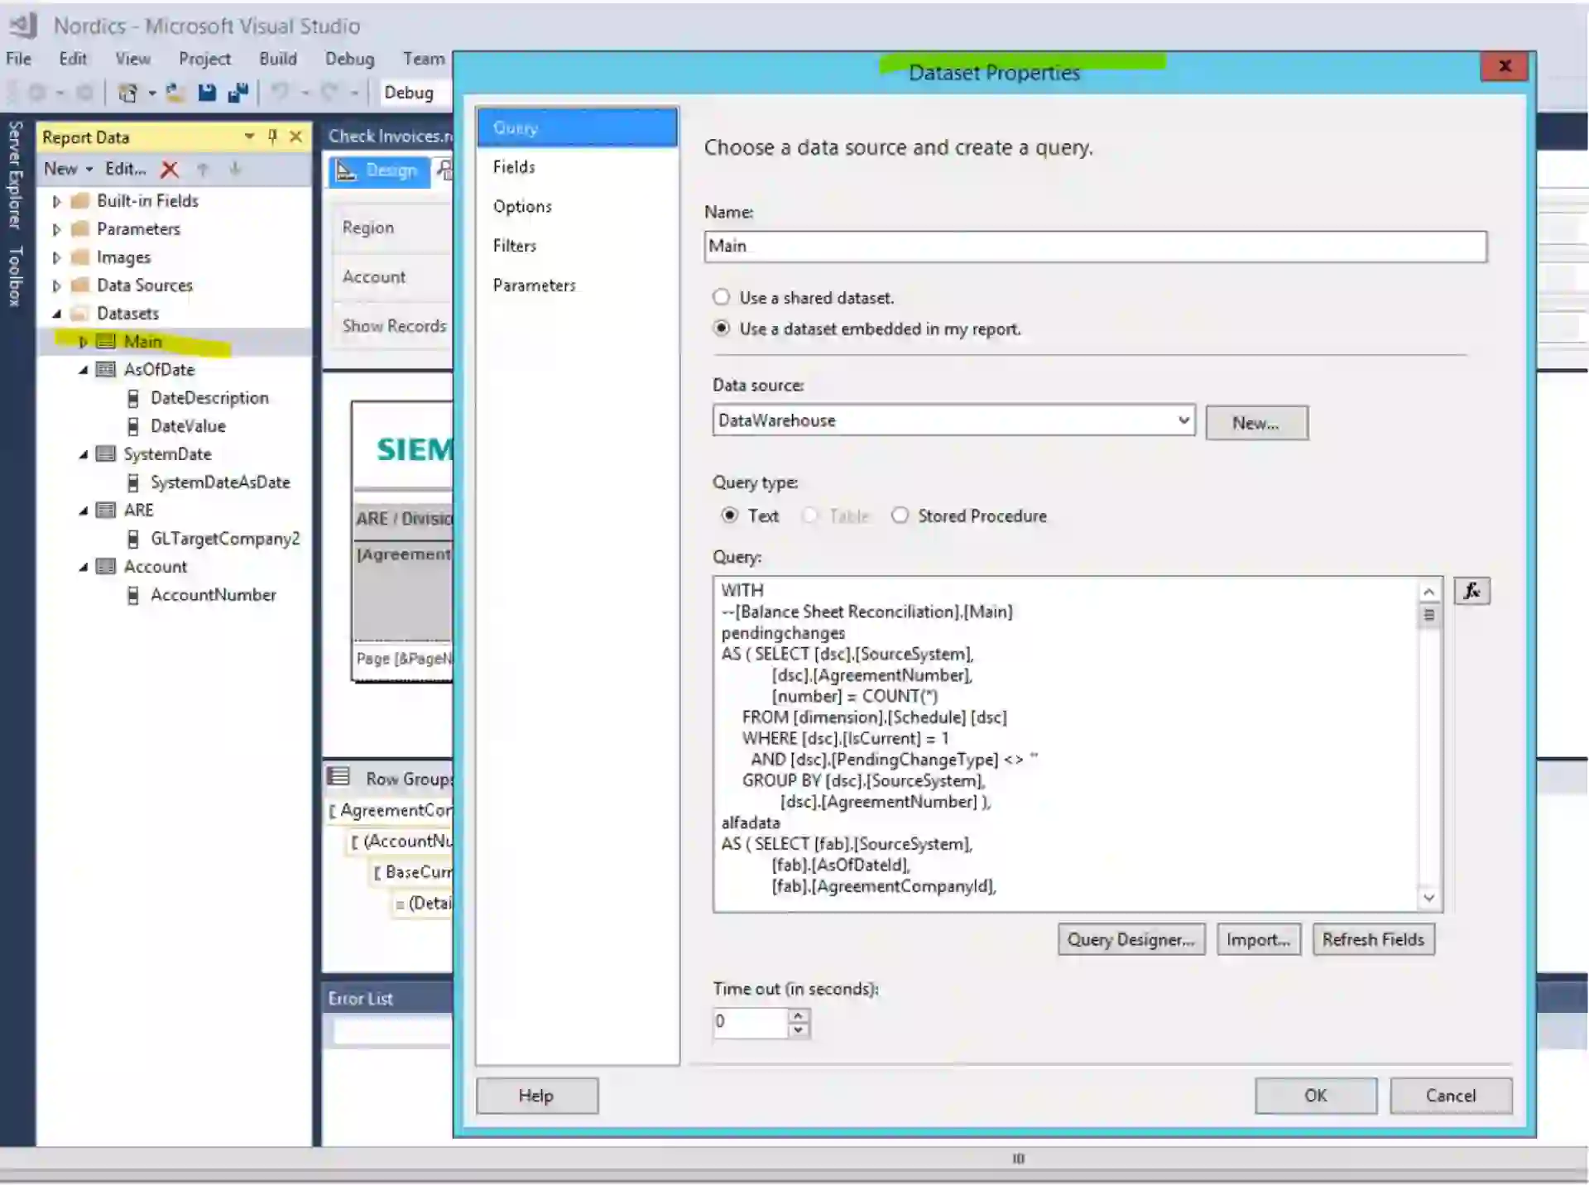
Task: Select the Stored Procedure query type
Action: (900, 516)
